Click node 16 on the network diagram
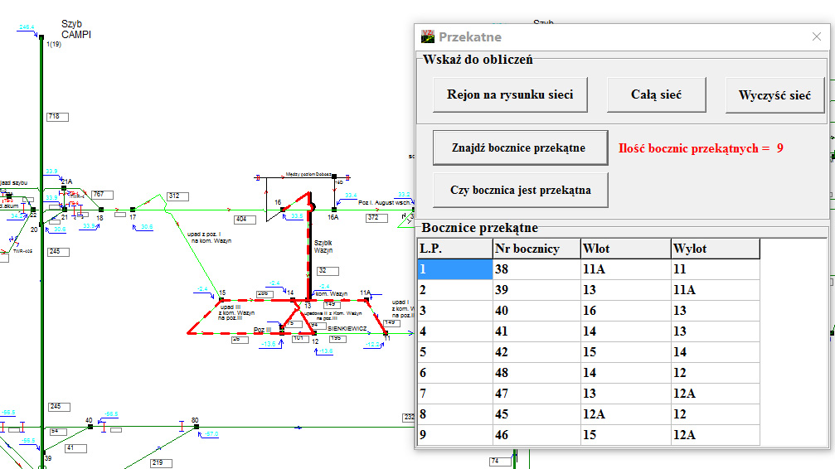835x469 pixels. (283, 210)
